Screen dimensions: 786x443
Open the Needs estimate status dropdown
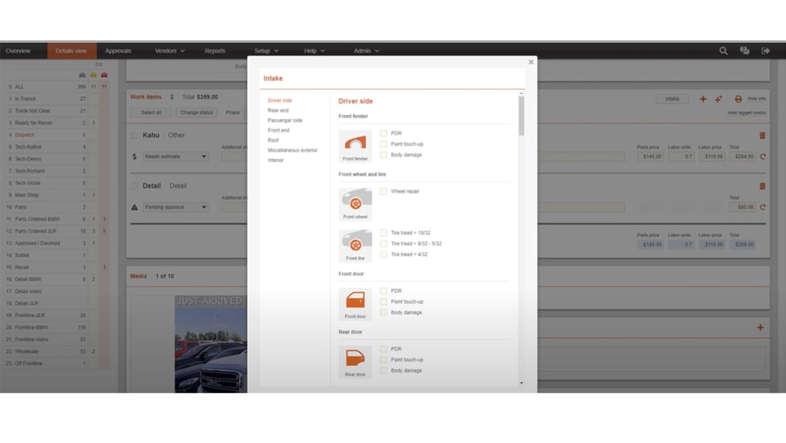tap(176, 156)
